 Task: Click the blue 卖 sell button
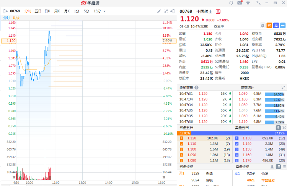point(276,26)
